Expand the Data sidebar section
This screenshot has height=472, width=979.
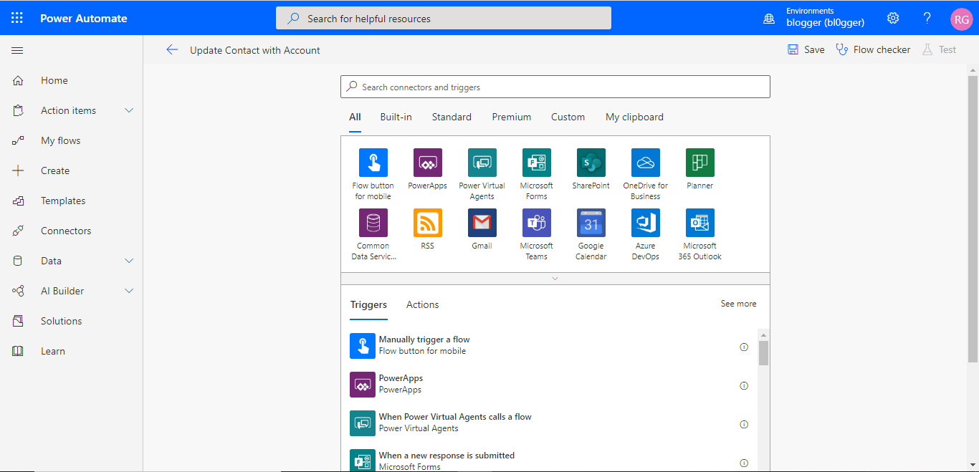[x=129, y=260]
